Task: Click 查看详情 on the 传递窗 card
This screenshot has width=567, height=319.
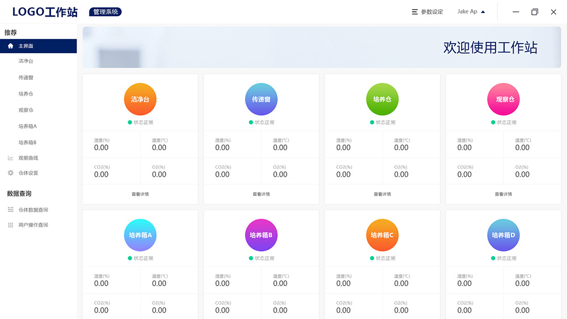Action: pyautogui.click(x=261, y=194)
